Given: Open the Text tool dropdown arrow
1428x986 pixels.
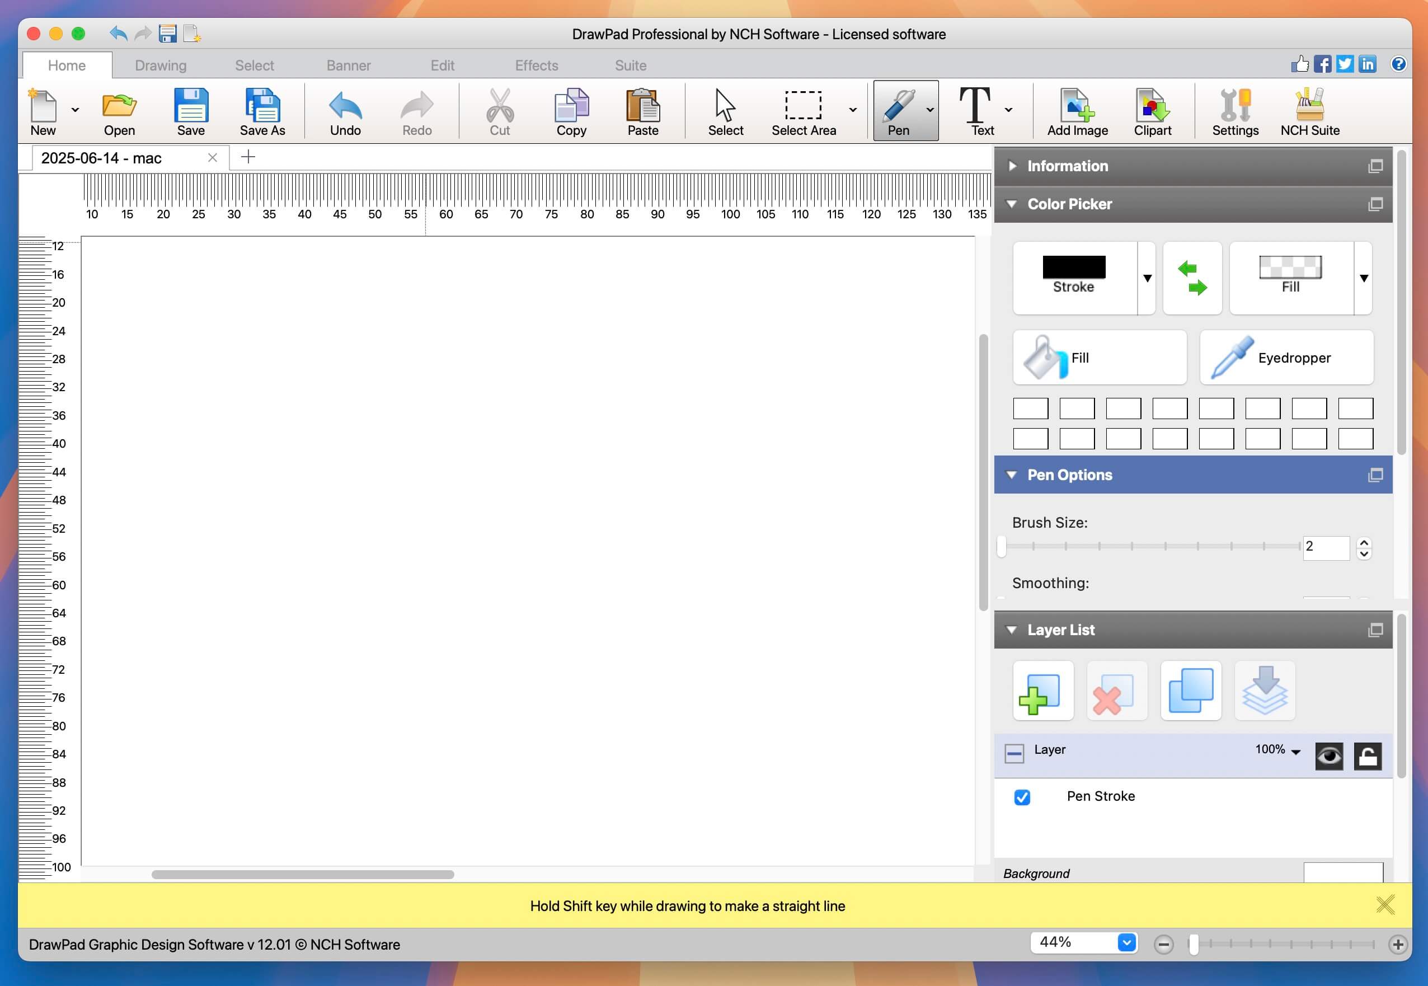Looking at the screenshot, I should pyautogui.click(x=1009, y=110).
